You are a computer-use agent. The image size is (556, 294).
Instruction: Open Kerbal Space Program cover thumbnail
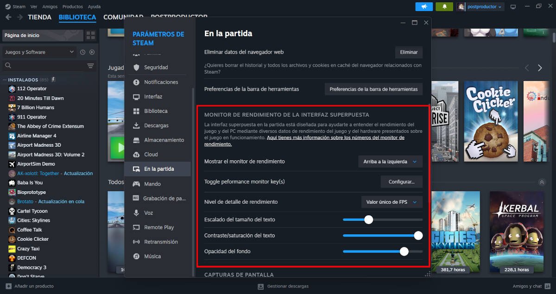click(516, 232)
